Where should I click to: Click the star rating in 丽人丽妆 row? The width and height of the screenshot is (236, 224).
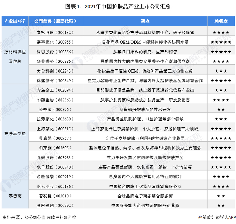221,187
